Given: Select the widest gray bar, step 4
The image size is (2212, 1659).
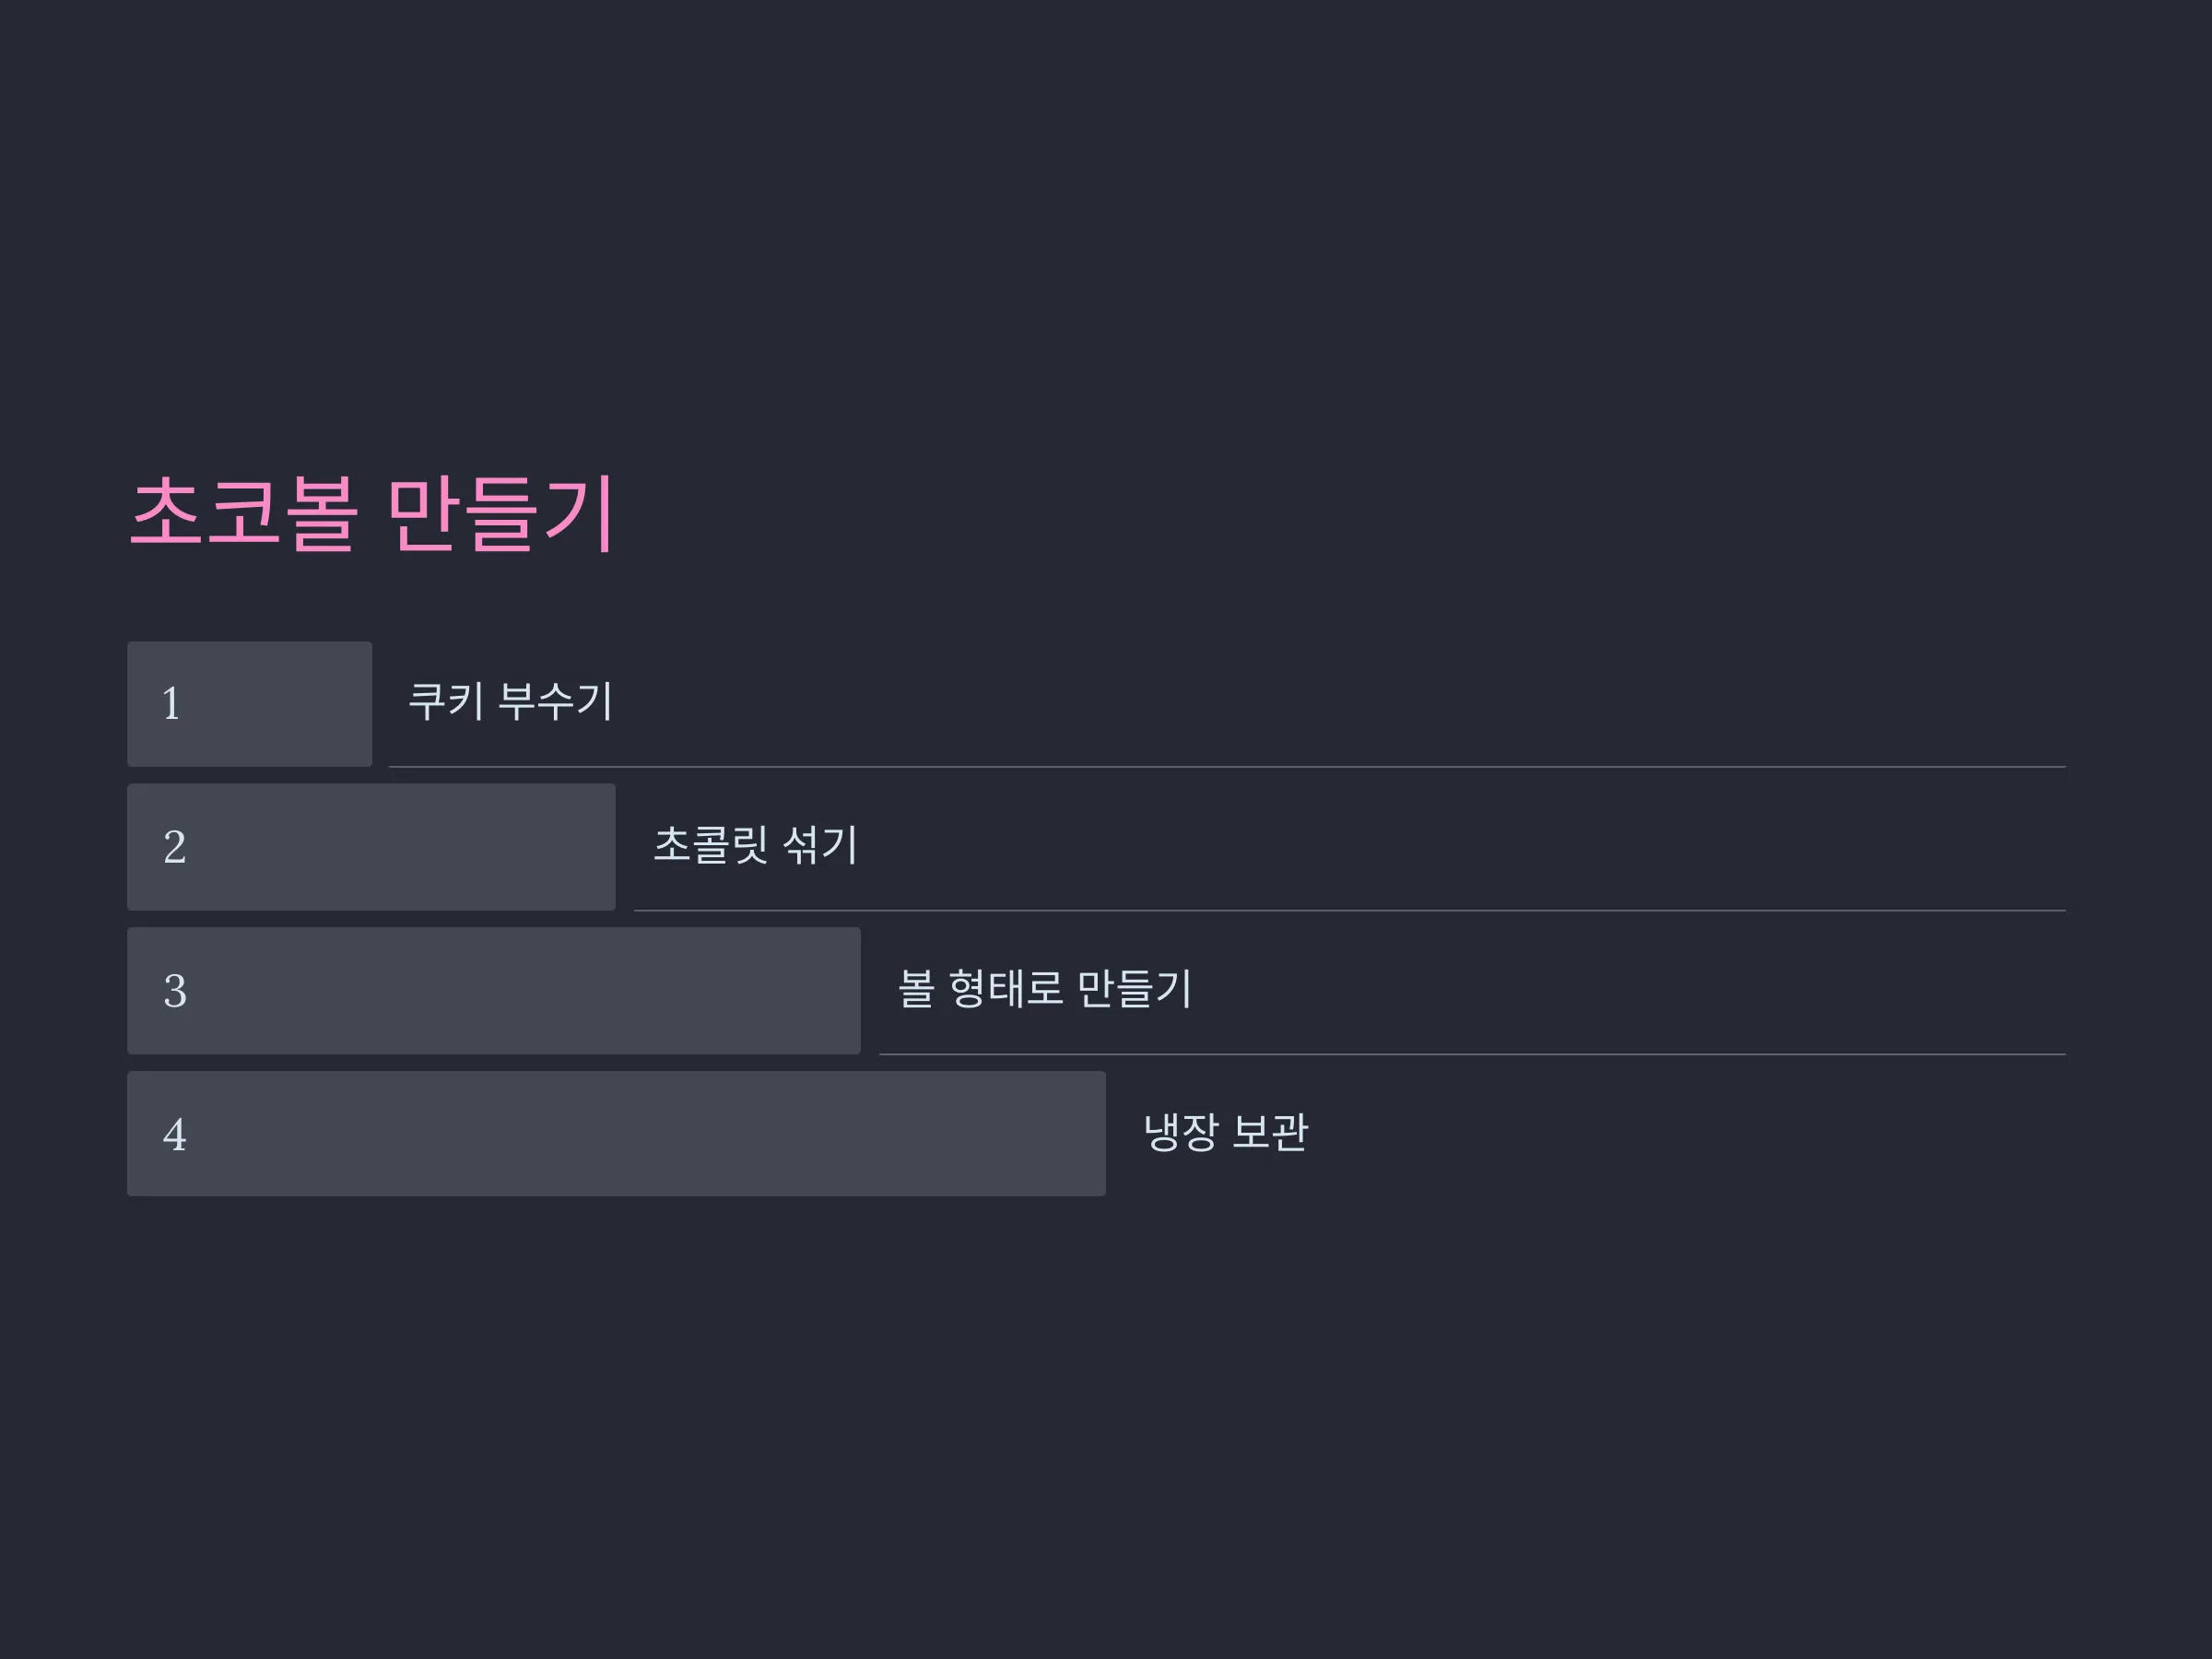Looking at the screenshot, I should tap(616, 1134).
